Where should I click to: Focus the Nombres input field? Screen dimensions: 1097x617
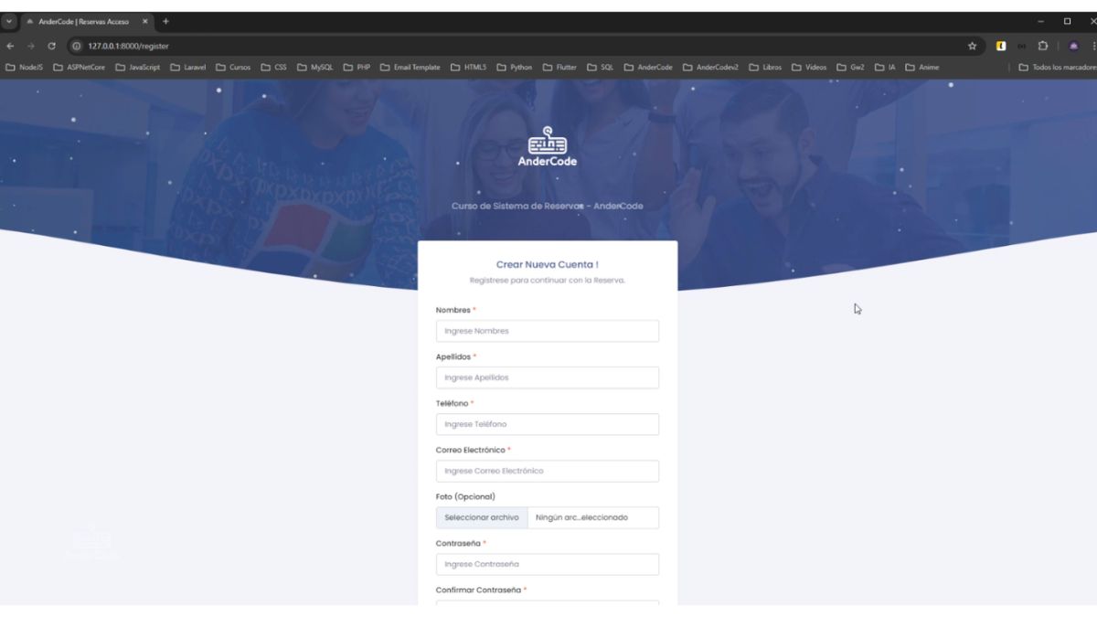(547, 331)
